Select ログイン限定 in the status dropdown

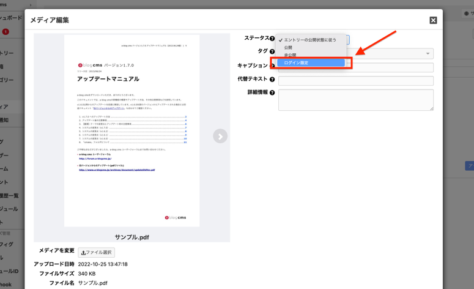coord(311,62)
